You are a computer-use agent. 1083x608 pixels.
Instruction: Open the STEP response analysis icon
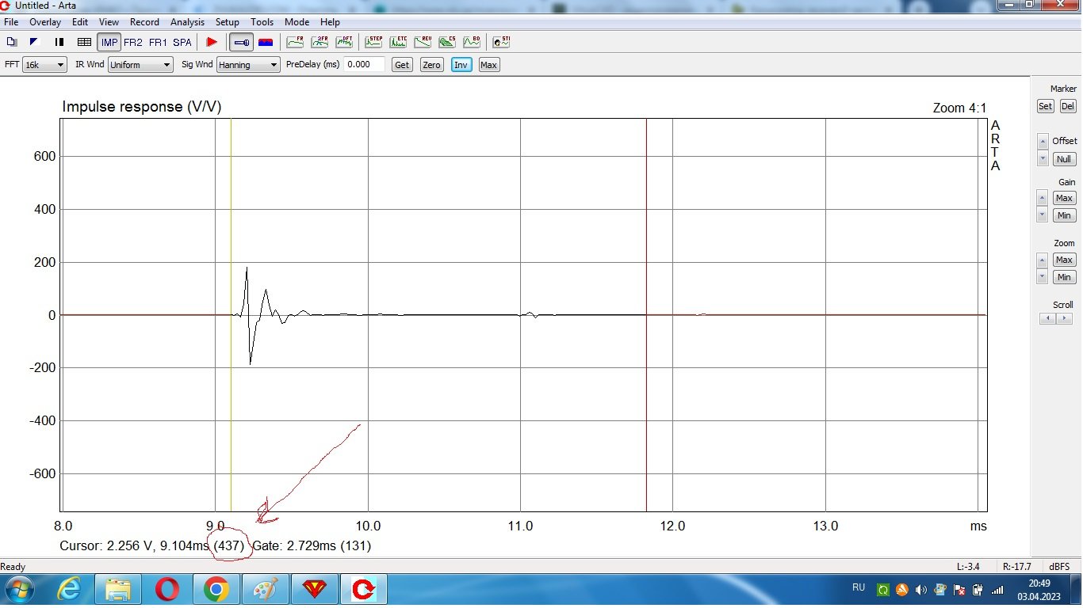tap(373, 42)
